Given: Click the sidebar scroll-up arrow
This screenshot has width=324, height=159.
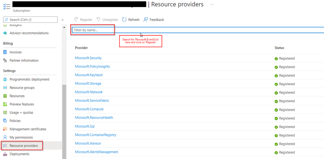Looking at the screenshot, I should coord(64,27).
